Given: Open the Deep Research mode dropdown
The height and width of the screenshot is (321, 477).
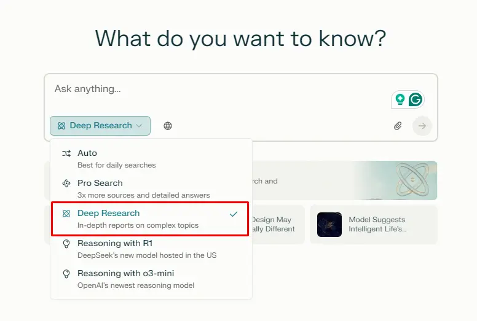Looking at the screenshot, I should click(100, 126).
